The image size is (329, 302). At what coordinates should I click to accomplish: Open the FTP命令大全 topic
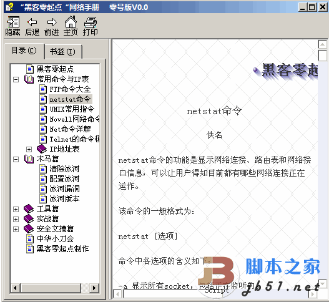click(x=70, y=89)
